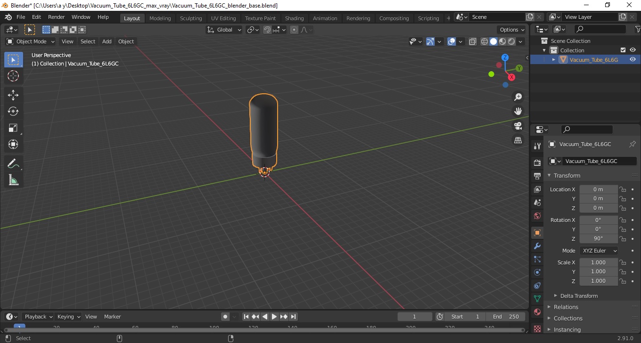Click the Z axis on navigation gizmo
Image resolution: width=641 pixels, height=343 pixels.
[x=505, y=57]
